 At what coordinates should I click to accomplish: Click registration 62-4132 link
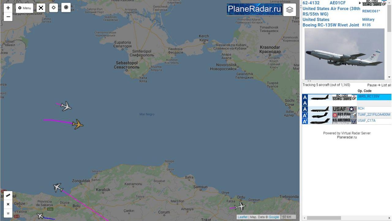coord(311,3)
